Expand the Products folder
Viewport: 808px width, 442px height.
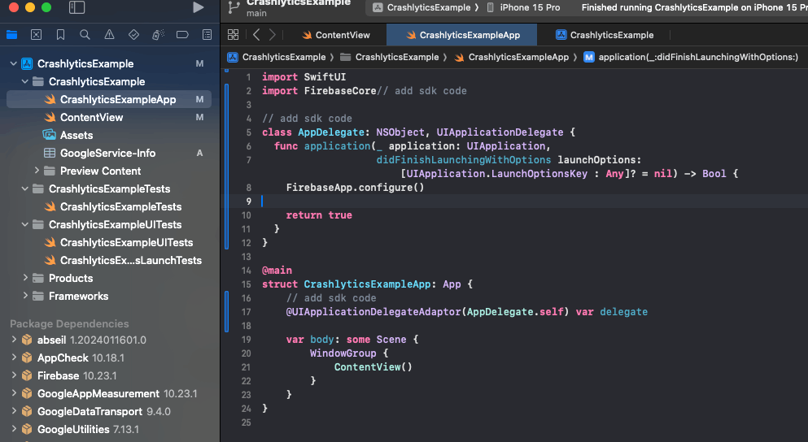pyautogui.click(x=24, y=278)
